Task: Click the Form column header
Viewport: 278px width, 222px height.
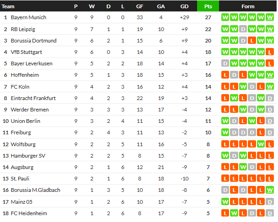Action: click(x=247, y=6)
